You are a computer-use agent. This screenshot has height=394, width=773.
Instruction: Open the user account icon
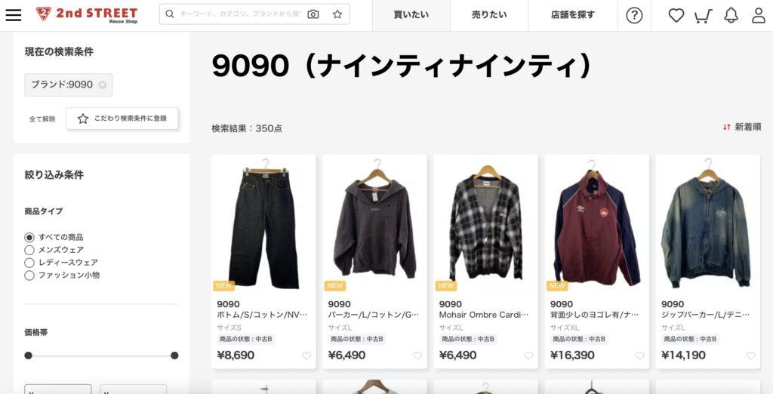(759, 15)
